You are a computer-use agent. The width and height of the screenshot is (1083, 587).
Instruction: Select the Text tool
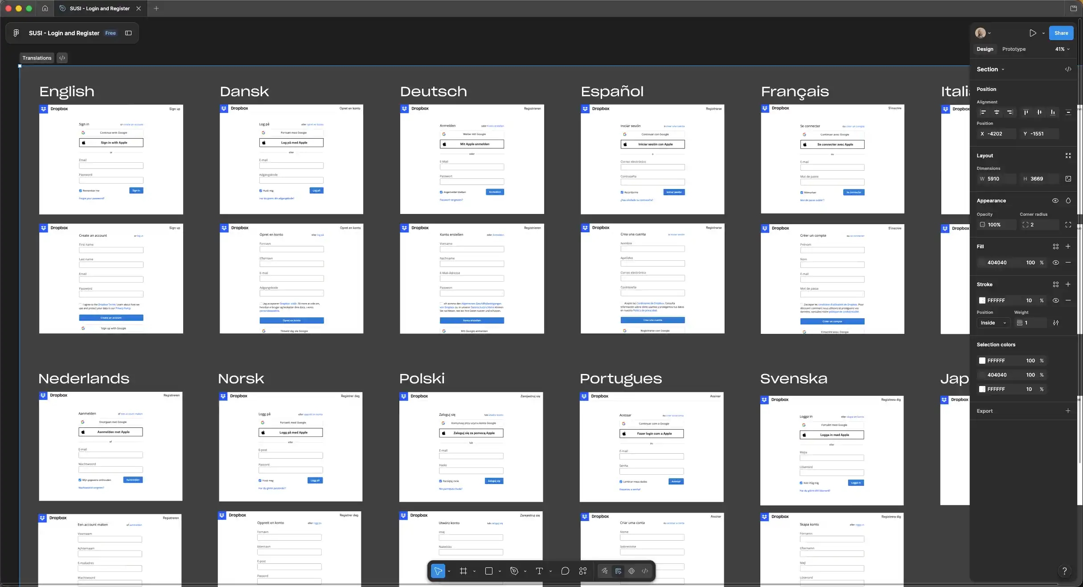(x=539, y=571)
